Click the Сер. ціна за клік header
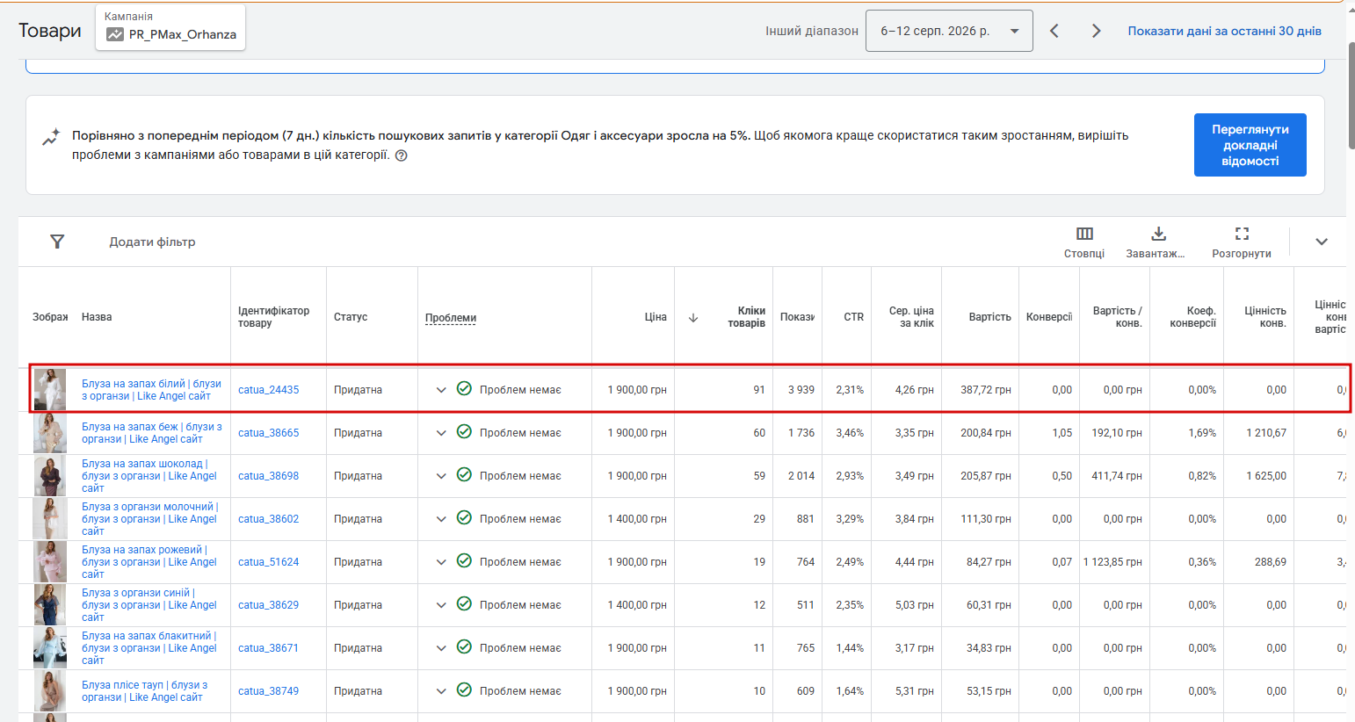This screenshot has width=1355, height=722. point(911,317)
